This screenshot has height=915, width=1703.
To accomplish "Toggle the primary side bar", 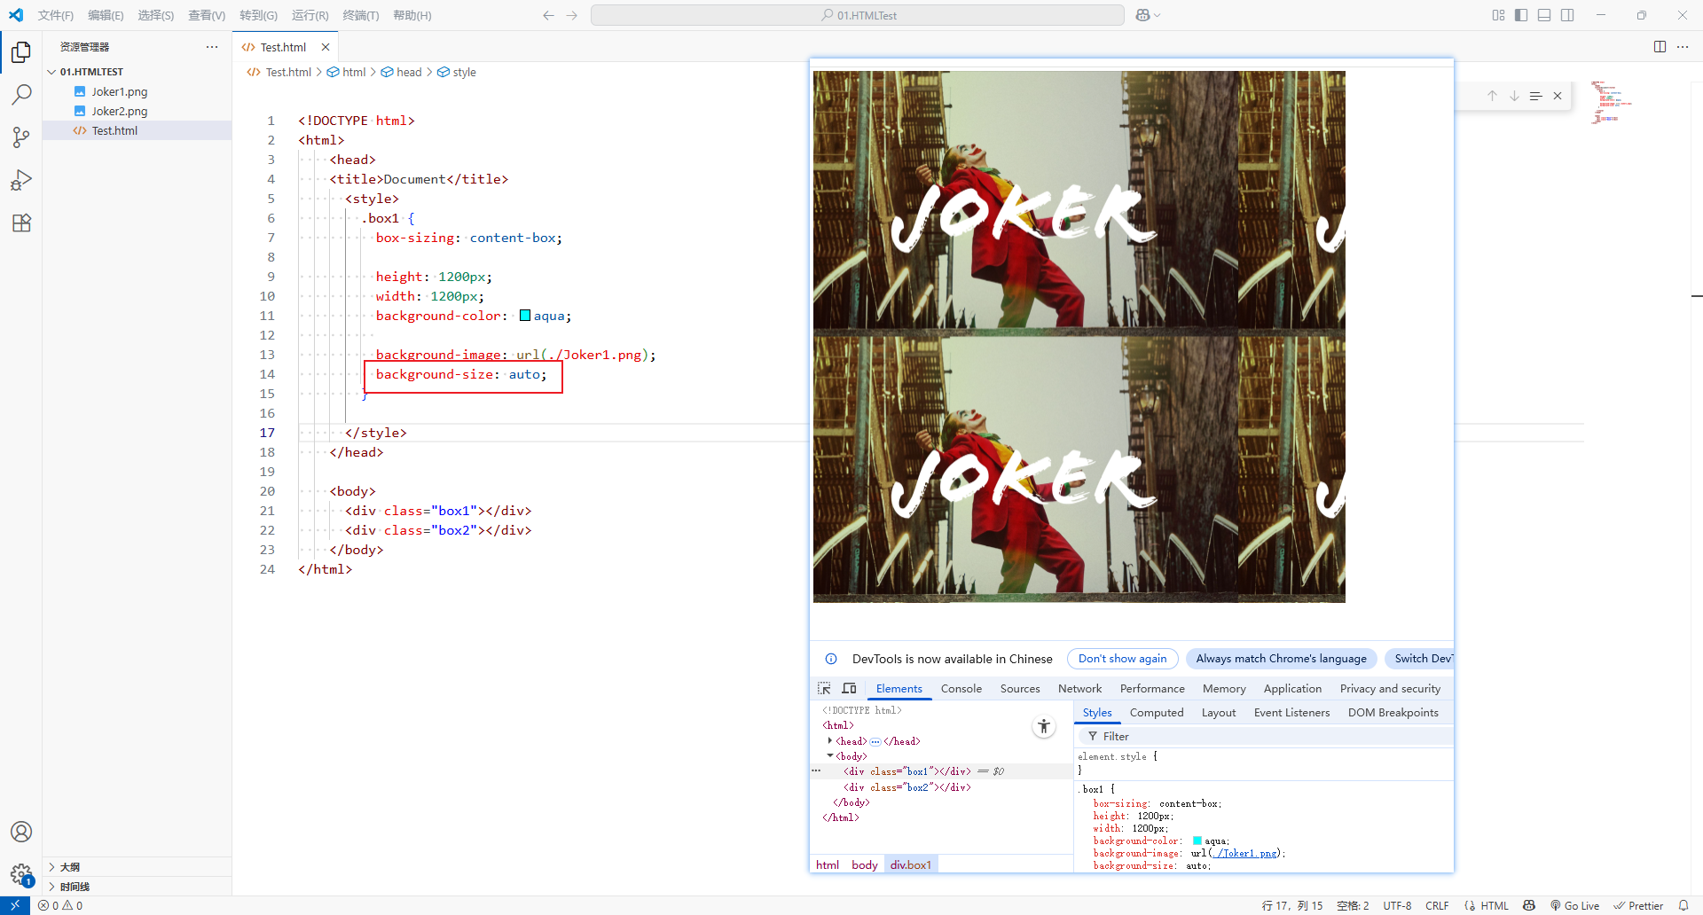I will (x=1521, y=15).
